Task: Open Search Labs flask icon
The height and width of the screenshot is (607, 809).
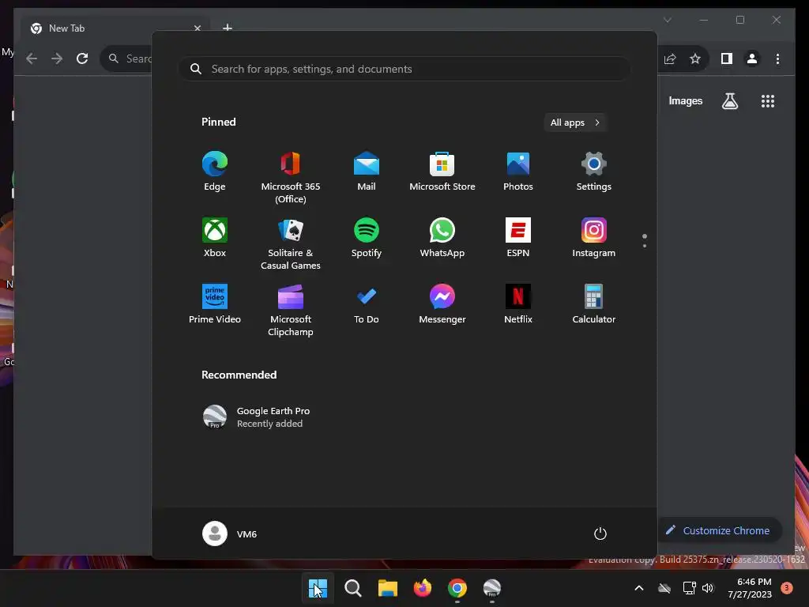Action: tap(729, 101)
